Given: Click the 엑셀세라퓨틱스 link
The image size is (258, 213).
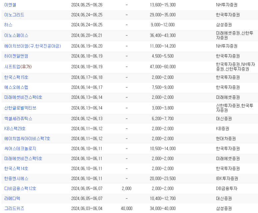Looking at the screenshot, I should click(18, 119).
